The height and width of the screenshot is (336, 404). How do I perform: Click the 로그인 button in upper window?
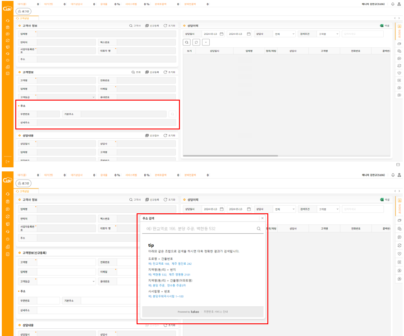[23, 11]
